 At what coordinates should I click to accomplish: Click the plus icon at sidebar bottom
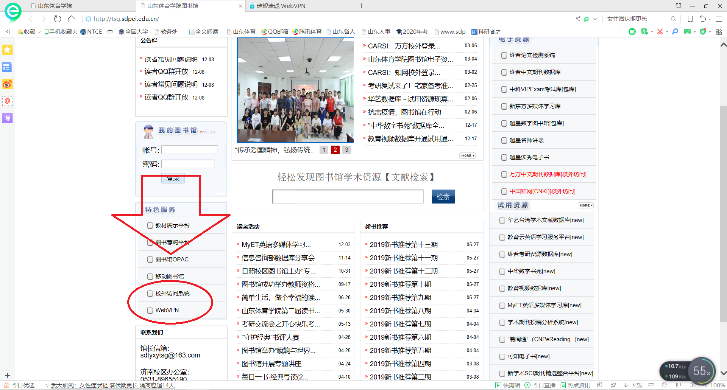tap(8, 376)
